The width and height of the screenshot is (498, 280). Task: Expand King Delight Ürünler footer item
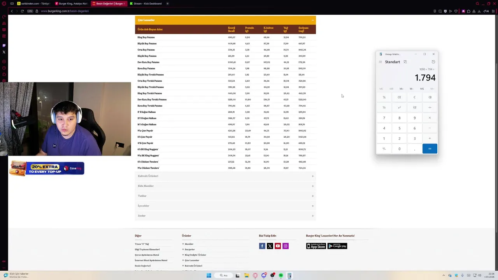194,255
